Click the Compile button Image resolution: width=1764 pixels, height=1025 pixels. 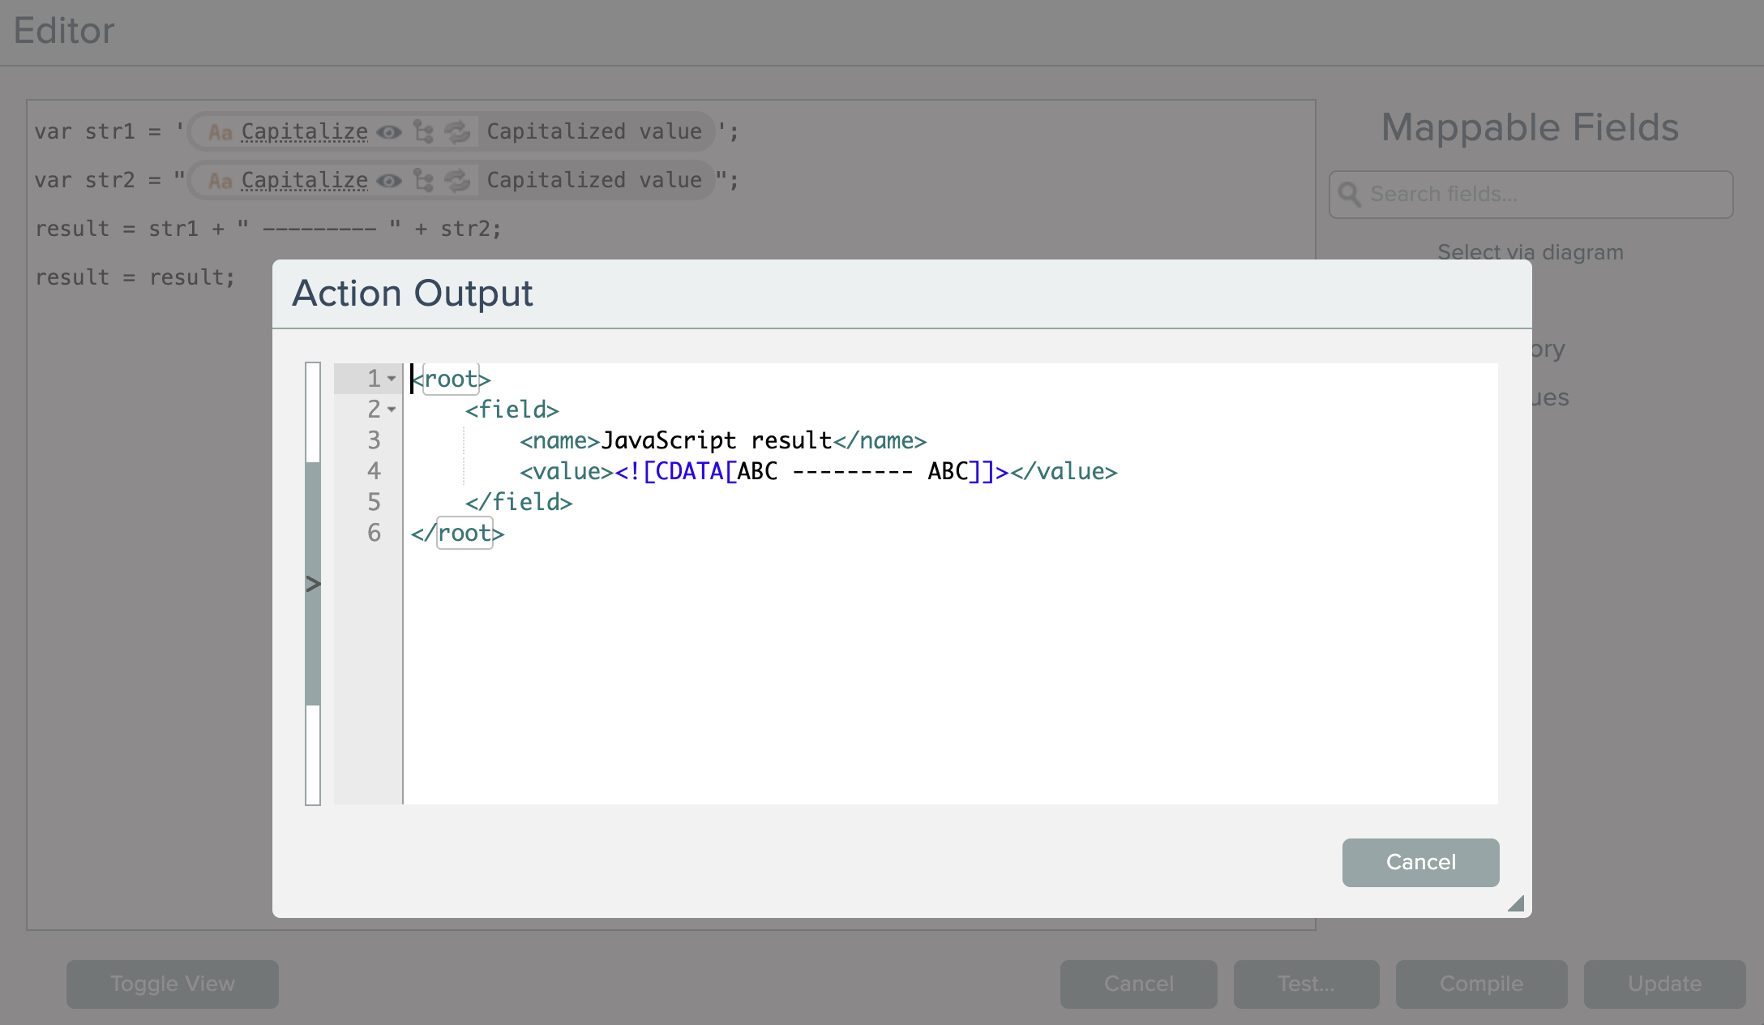[x=1481, y=984]
